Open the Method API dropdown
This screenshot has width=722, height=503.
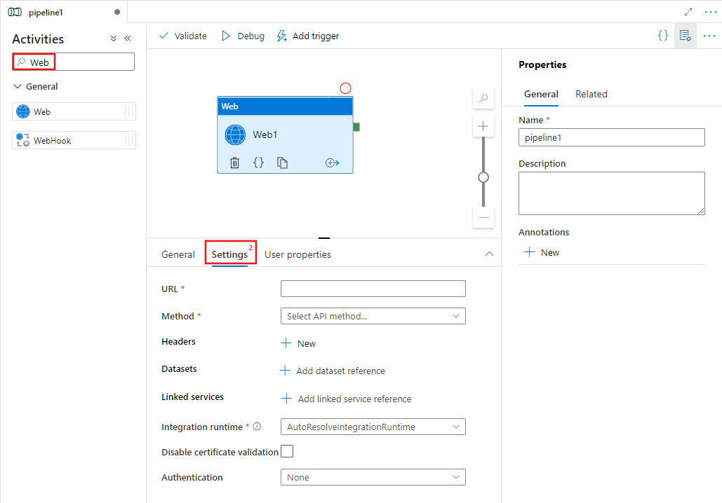point(373,316)
